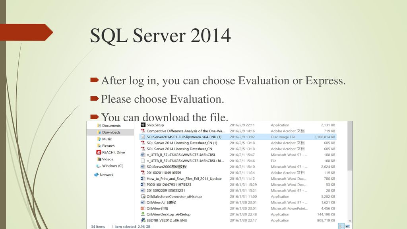Click the Word icon of 2013092209135033231
Image resolution: width=407 pixels, height=229 pixels.
click(143, 190)
